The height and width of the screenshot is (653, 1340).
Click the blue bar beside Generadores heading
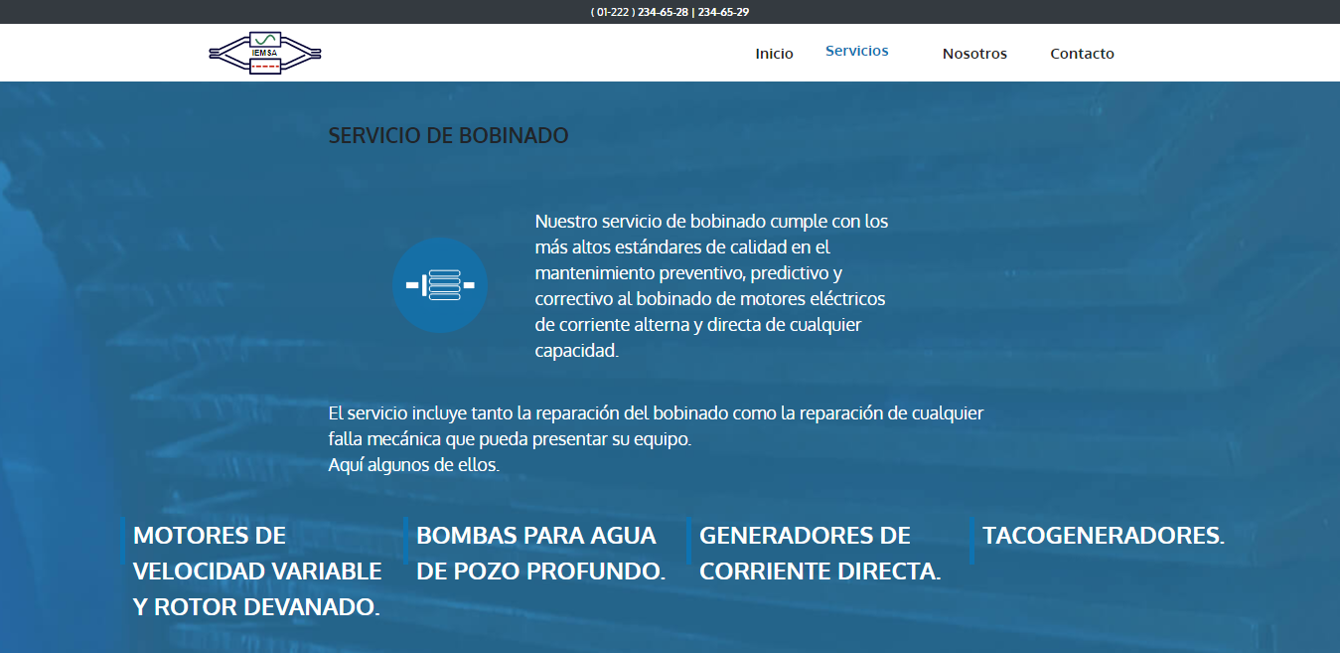(x=689, y=541)
